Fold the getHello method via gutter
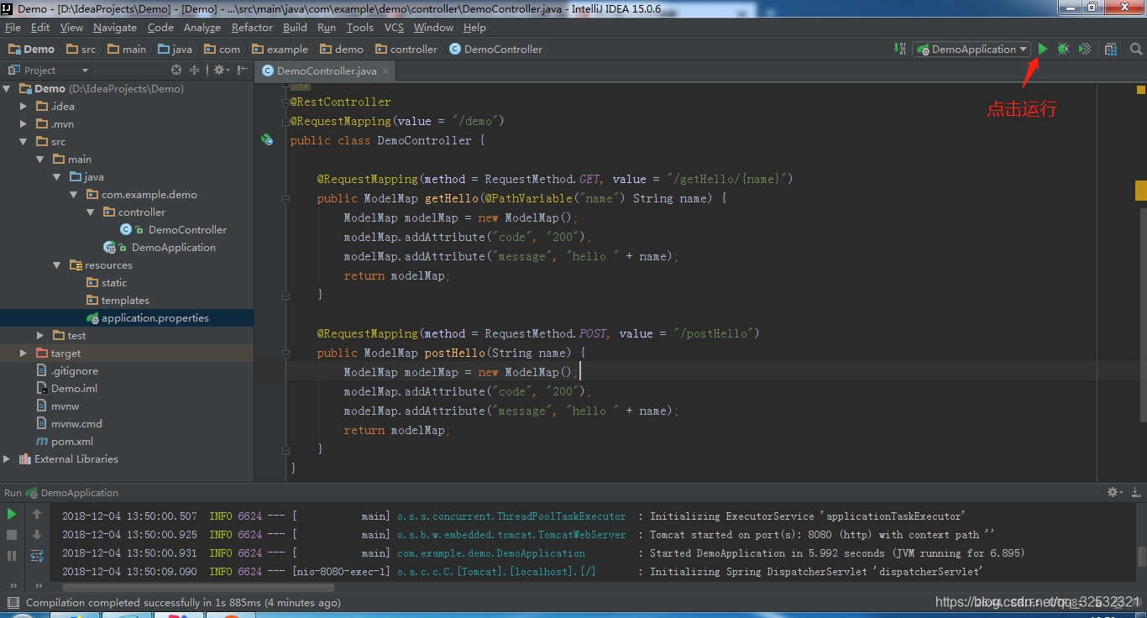Screen dimensions: 1147x618 [x=286, y=198]
